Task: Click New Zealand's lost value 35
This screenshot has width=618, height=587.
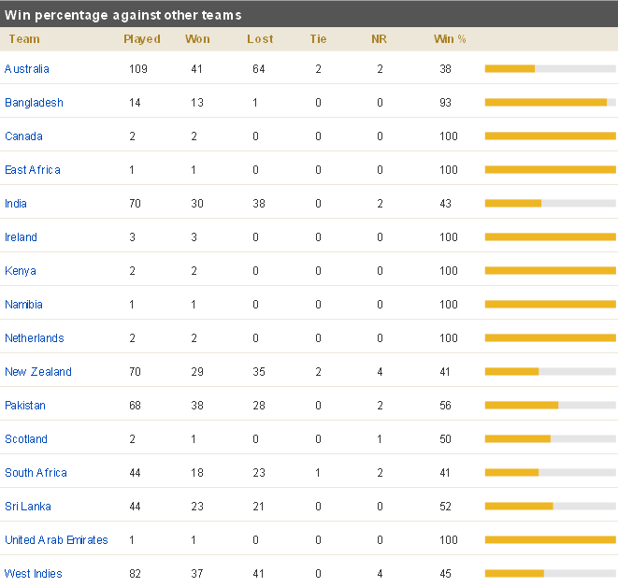Action: click(259, 371)
